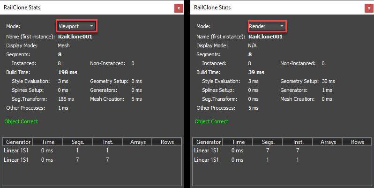Close the Render mode RailClone Stats window
The height and width of the screenshot is (188, 374).
(368, 8)
